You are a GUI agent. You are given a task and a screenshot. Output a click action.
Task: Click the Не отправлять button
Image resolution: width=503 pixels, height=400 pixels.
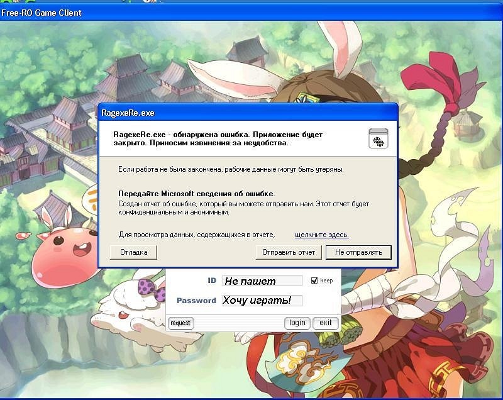click(358, 252)
